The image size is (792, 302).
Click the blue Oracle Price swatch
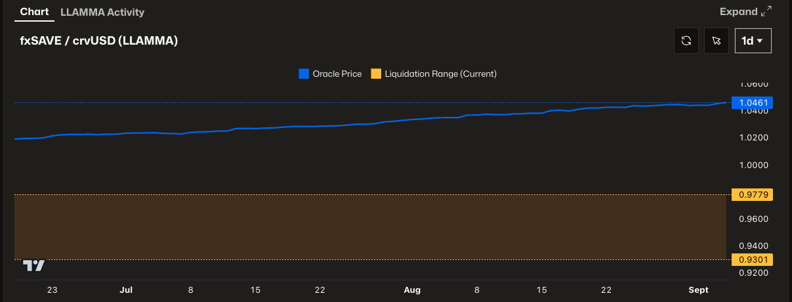[304, 74]
